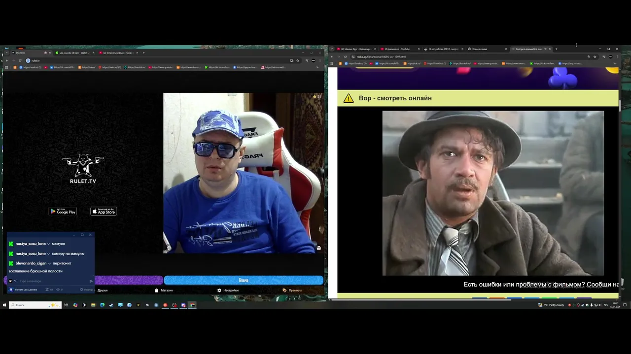
Task: Mute the 'Смотреть фильм Вор' tab audio
Action: click(545, 49)
